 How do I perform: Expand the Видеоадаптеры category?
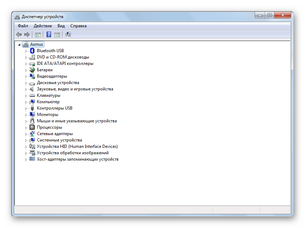point(26,77)
